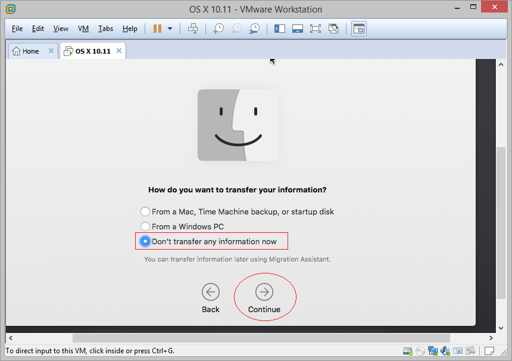Toggle the thumbnail bar icon
This screenshot has height=361, width=512.
click(x=298, y=29)
